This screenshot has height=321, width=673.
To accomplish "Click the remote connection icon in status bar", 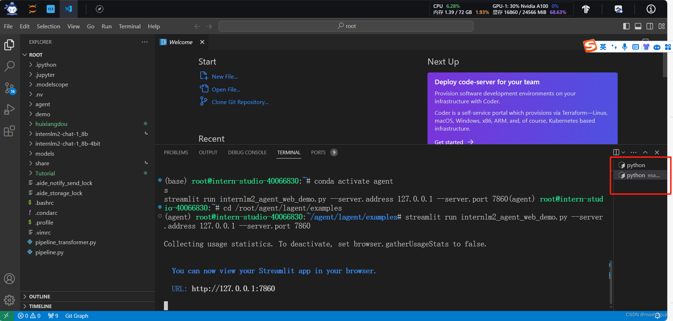I will [6, 316].
